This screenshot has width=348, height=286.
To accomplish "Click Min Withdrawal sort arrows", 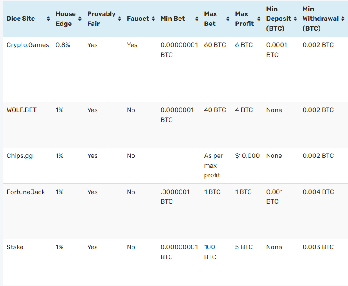I will click(x=343, y=19).
